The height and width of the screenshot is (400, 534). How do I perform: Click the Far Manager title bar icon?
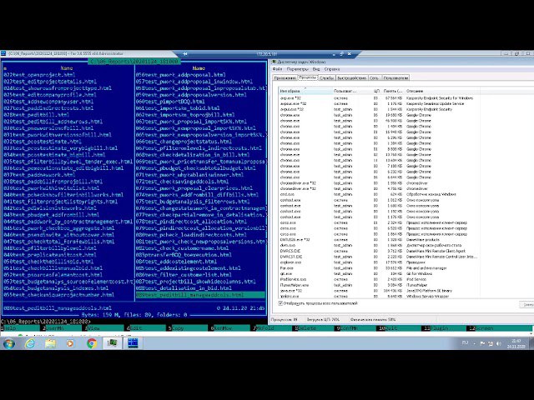point(3,53)
